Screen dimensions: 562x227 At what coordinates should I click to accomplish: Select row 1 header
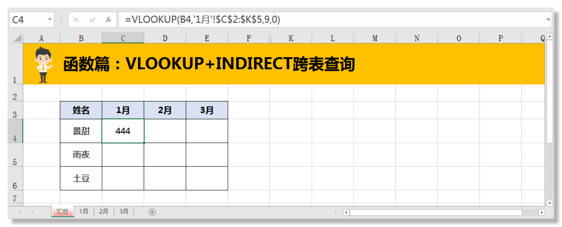pyautogui.click(x=16, y=64)
